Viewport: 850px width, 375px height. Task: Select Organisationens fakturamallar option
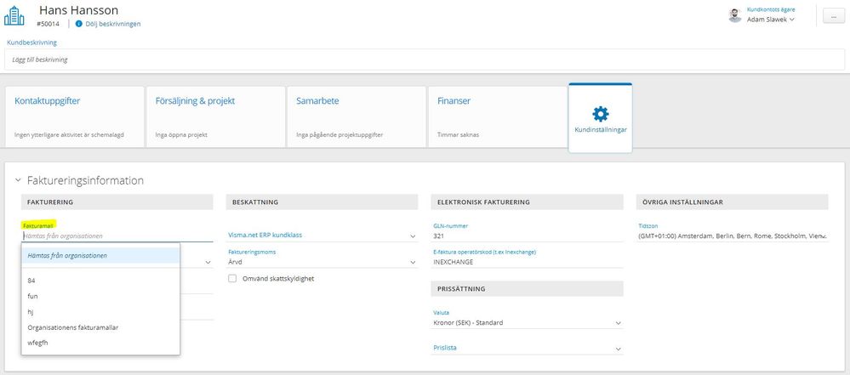point(100,327)
